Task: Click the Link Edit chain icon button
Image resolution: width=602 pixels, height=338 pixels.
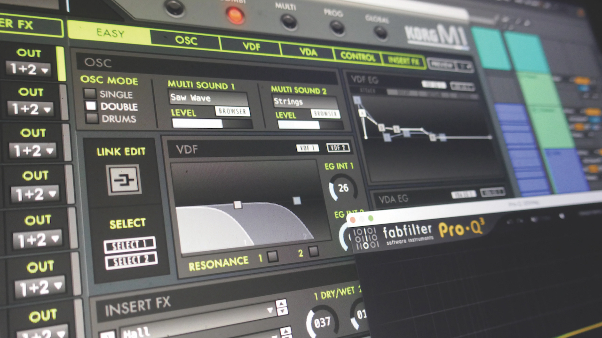Action: (x=124, y=179)
